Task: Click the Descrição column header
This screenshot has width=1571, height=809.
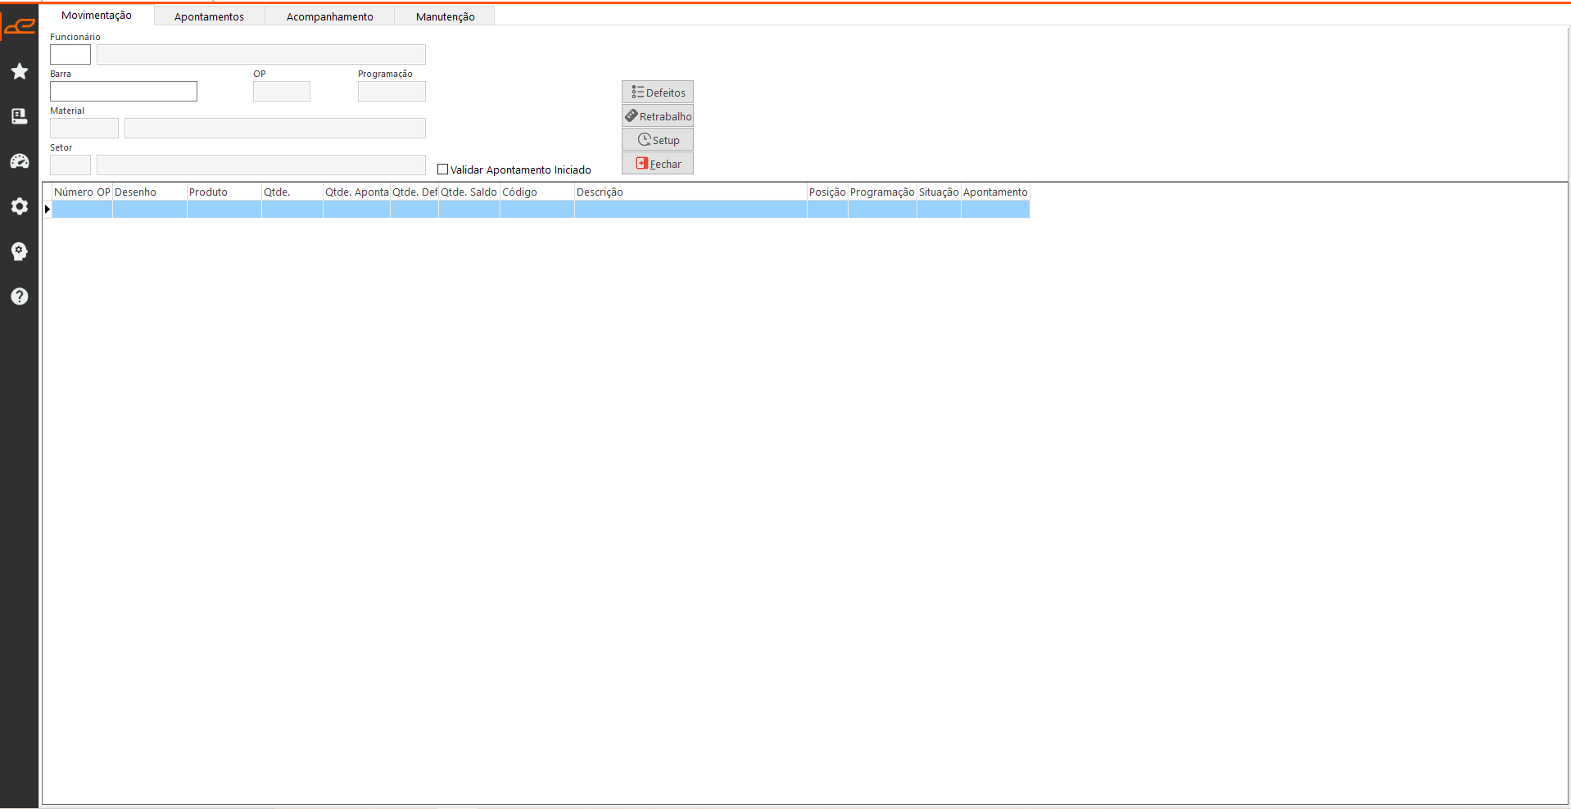Action: [x=690, y=192]
